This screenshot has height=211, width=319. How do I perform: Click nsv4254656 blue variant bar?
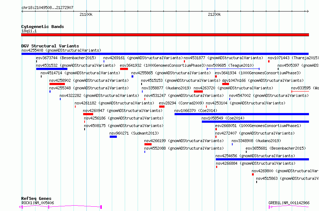262,159
